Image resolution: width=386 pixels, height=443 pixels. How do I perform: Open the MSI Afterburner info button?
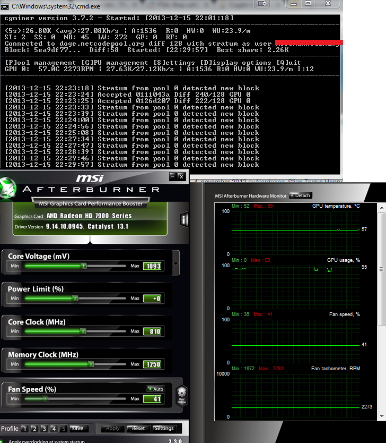(184, 219)
